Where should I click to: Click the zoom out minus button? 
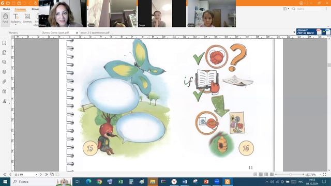(276, 175)
